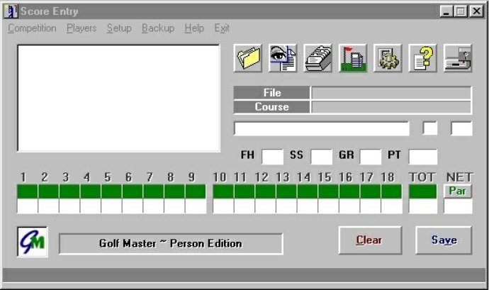The image size is (489, 290).
Task: Click the green par cell for hole 1
Action: (28, 191)
